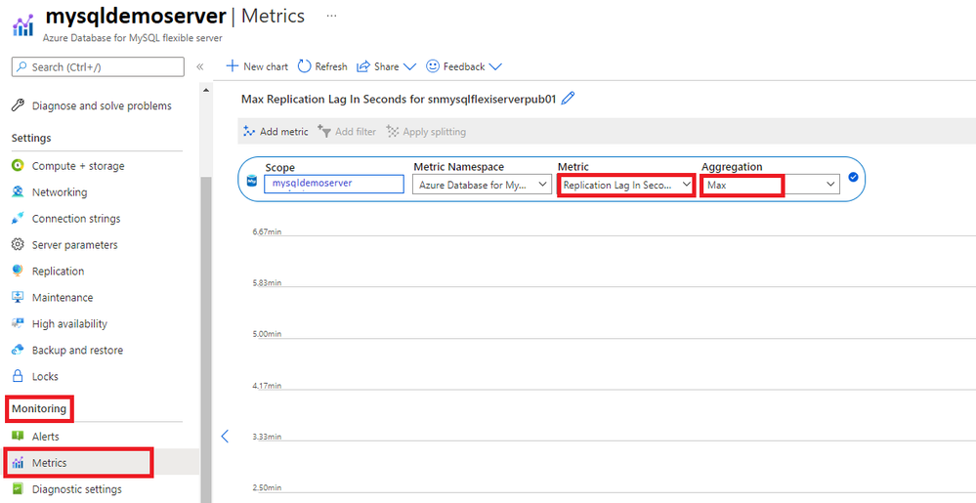Click the Locks padlock icon

click(x=18, y=376)
